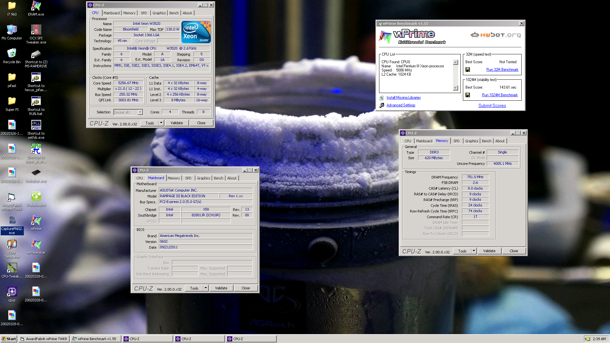Open SPD tab in top CPU-Z window
The height and width of the screenshot is (343, 610).
point(144,13)
